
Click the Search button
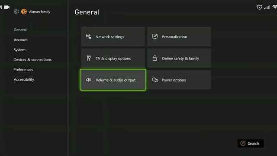[x=251, y=143]
